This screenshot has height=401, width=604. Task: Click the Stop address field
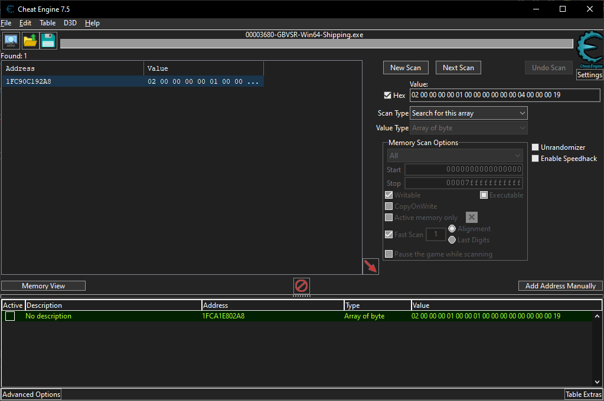pos(464,183)
